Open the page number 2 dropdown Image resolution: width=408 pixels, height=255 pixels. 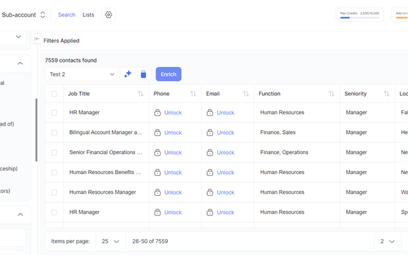tap(388, 242)
